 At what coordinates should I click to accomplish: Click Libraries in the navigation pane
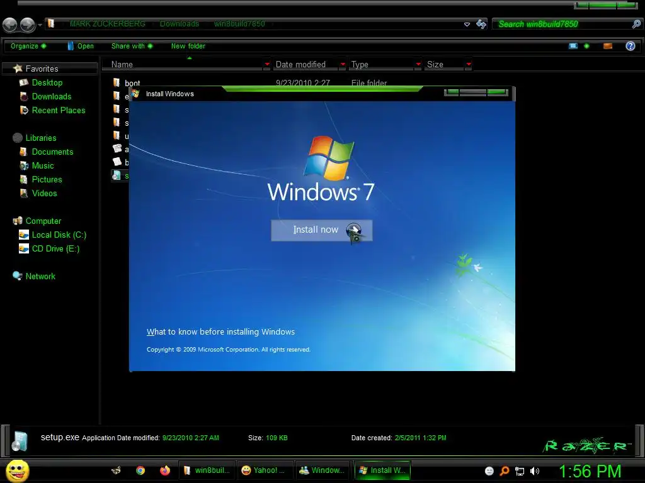41,138
